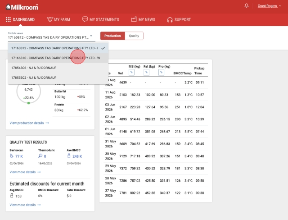Click the My News chart icon
288x220 pixels.
pyautogui.click(x=134, y=19)
